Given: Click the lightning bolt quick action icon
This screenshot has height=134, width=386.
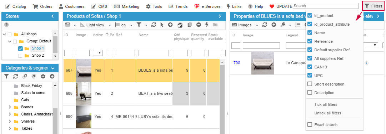Looking at the screenshot, I should coord(207,25).
